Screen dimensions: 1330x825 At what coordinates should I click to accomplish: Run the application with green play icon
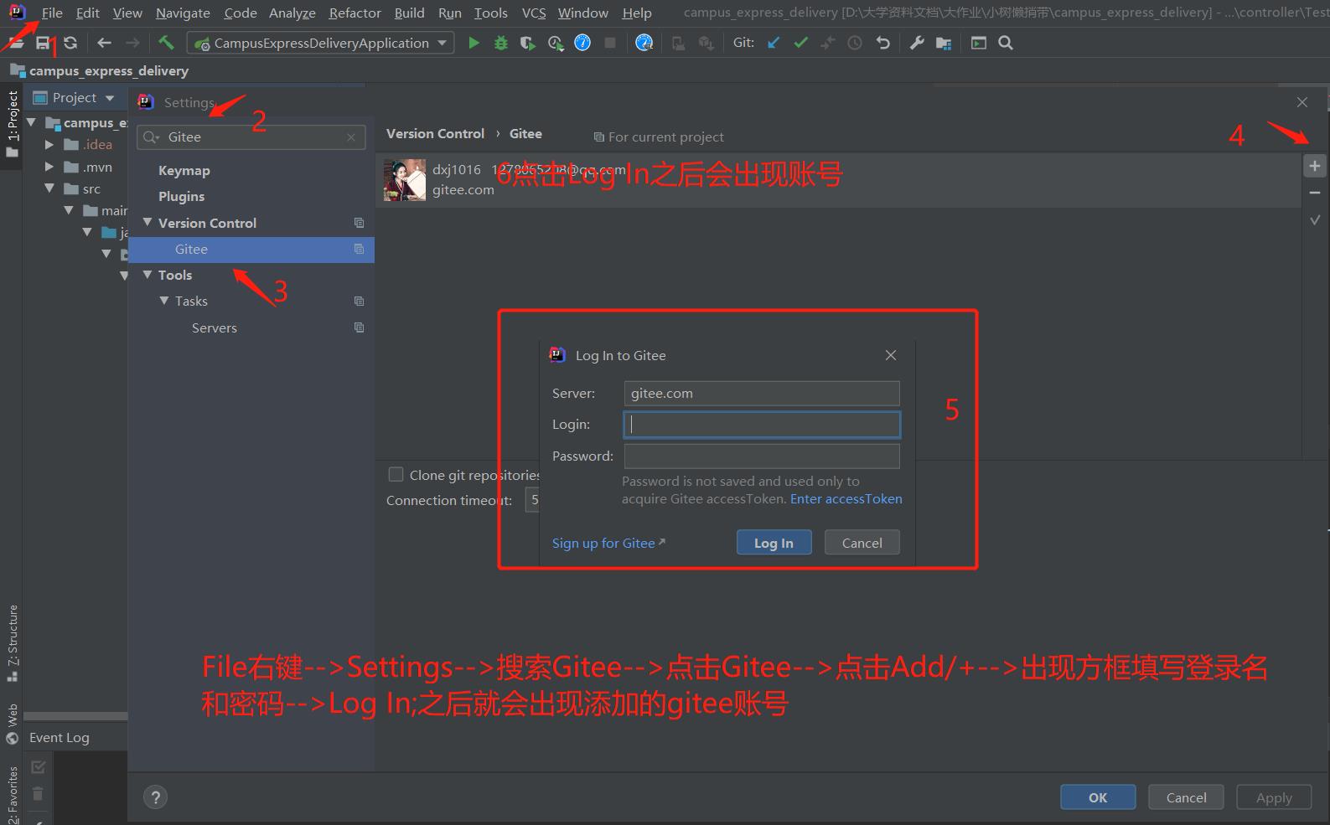(x=474, y=43)
